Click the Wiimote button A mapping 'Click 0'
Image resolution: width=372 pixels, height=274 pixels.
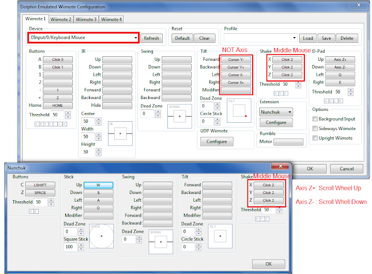click(x=58, y=60)
